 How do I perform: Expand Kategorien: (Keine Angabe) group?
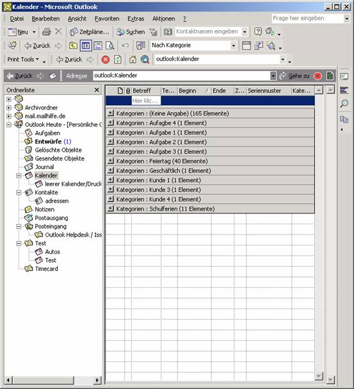tap(111, 113)
